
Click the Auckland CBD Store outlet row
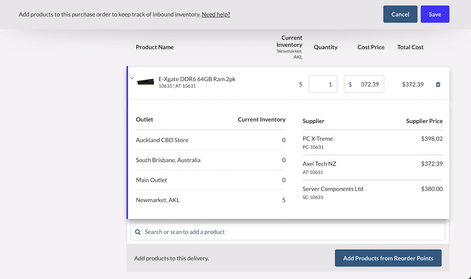[210, 140]
